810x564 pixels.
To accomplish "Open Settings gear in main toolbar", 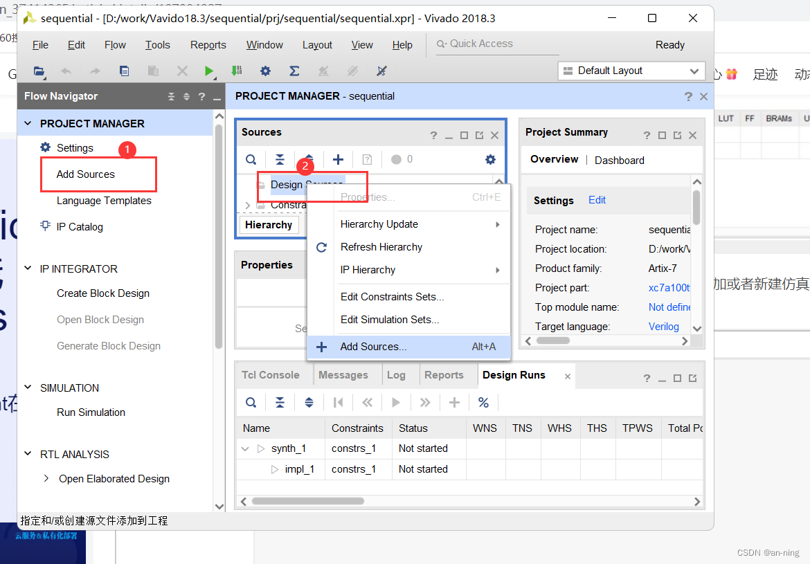I will point(266,71).
